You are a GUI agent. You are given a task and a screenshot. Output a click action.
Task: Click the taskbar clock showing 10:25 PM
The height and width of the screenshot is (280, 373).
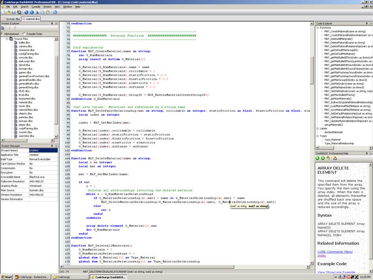tap(365, 277)
